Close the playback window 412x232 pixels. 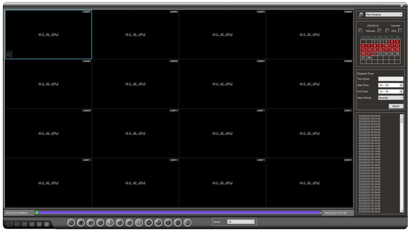click(401, 6)
